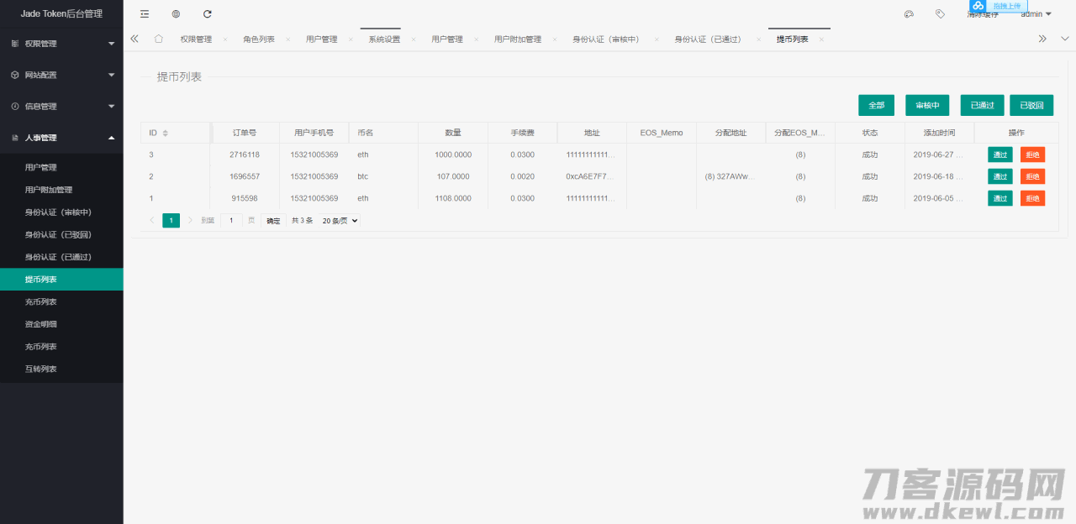This screenshot has height=524, width=1076.
Task: Click the refresh page icon
Action: pyautogui.click(x=208, y=14)
